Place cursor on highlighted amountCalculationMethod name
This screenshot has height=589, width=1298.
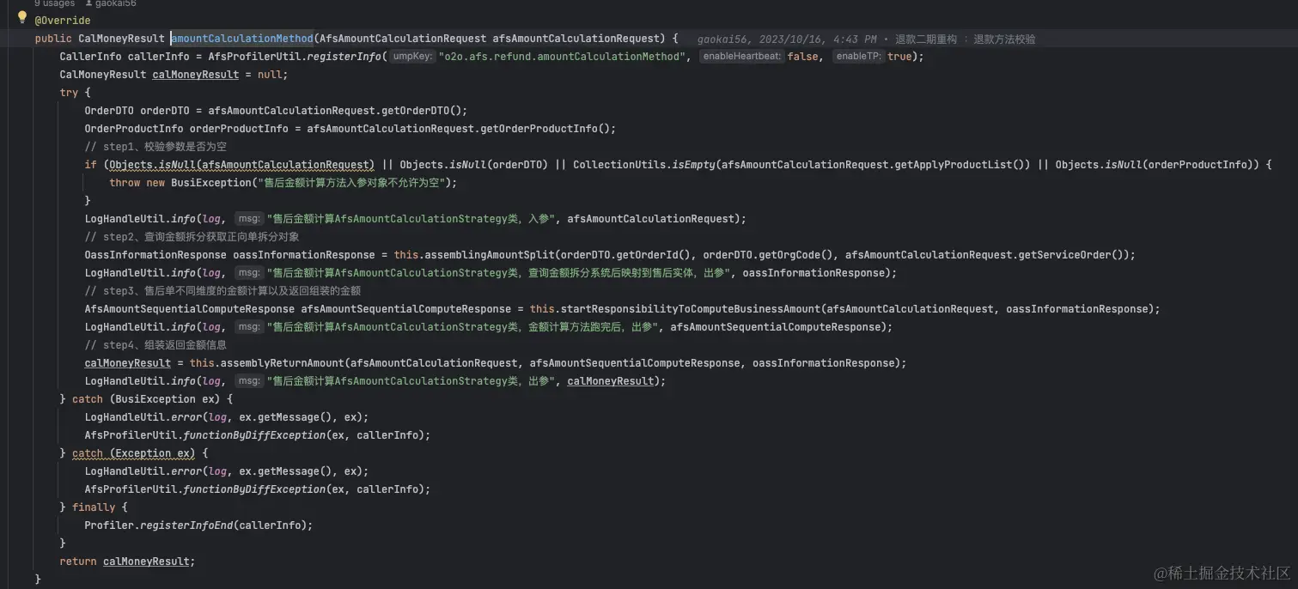point(242,39)
